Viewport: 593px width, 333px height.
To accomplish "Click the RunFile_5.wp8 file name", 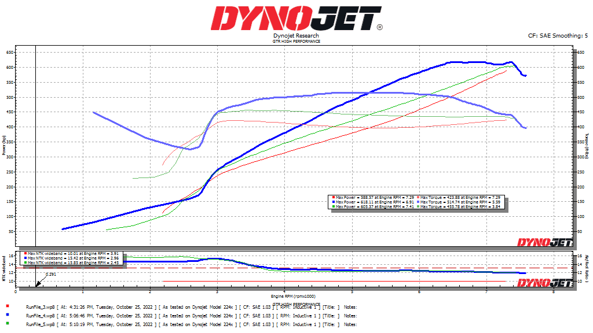I will click(x=40, y=325).
